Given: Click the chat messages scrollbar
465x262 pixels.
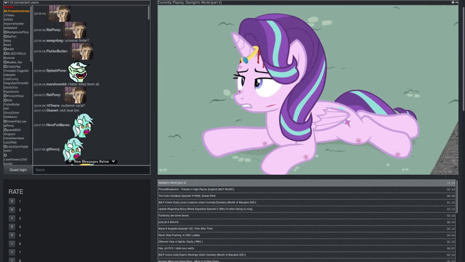Looking at the screenshot, I should click(149, 13).
